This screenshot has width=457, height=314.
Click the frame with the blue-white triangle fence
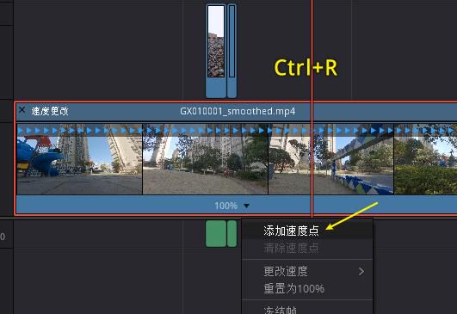click(330, 159)
